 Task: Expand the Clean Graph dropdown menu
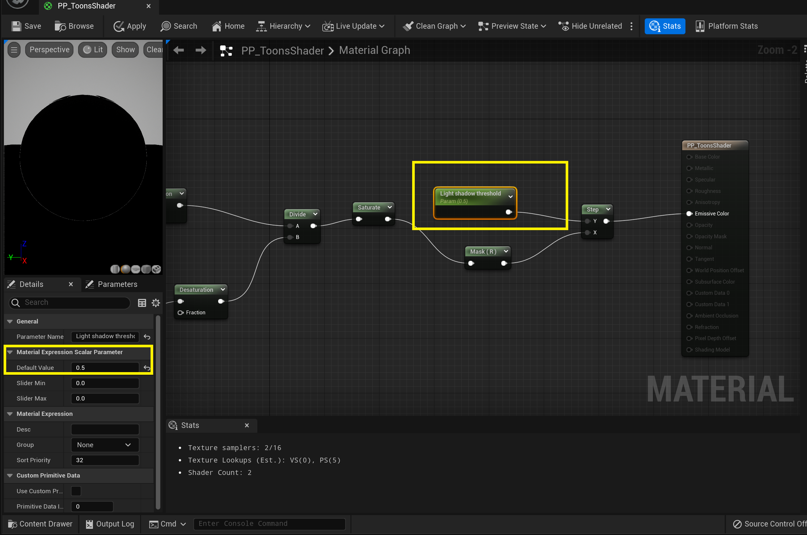[x=463, y=26]
